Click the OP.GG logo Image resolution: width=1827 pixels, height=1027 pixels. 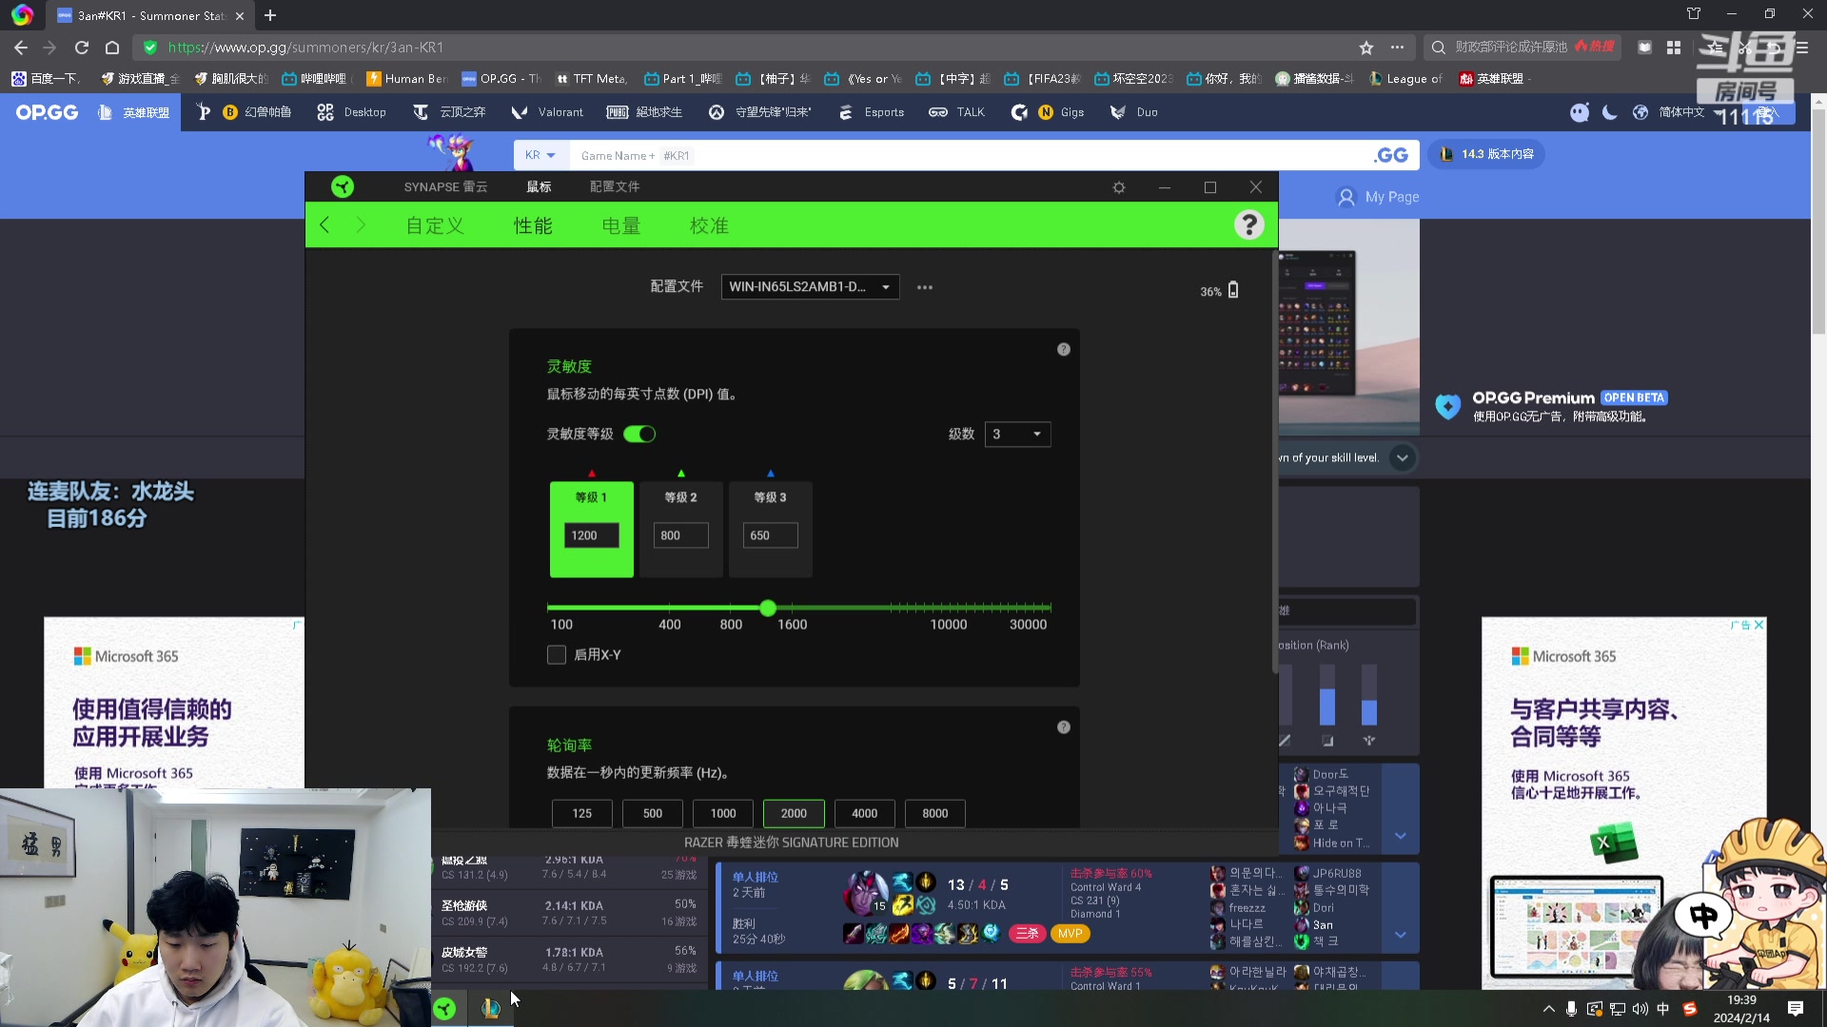(x=47, y=112)
